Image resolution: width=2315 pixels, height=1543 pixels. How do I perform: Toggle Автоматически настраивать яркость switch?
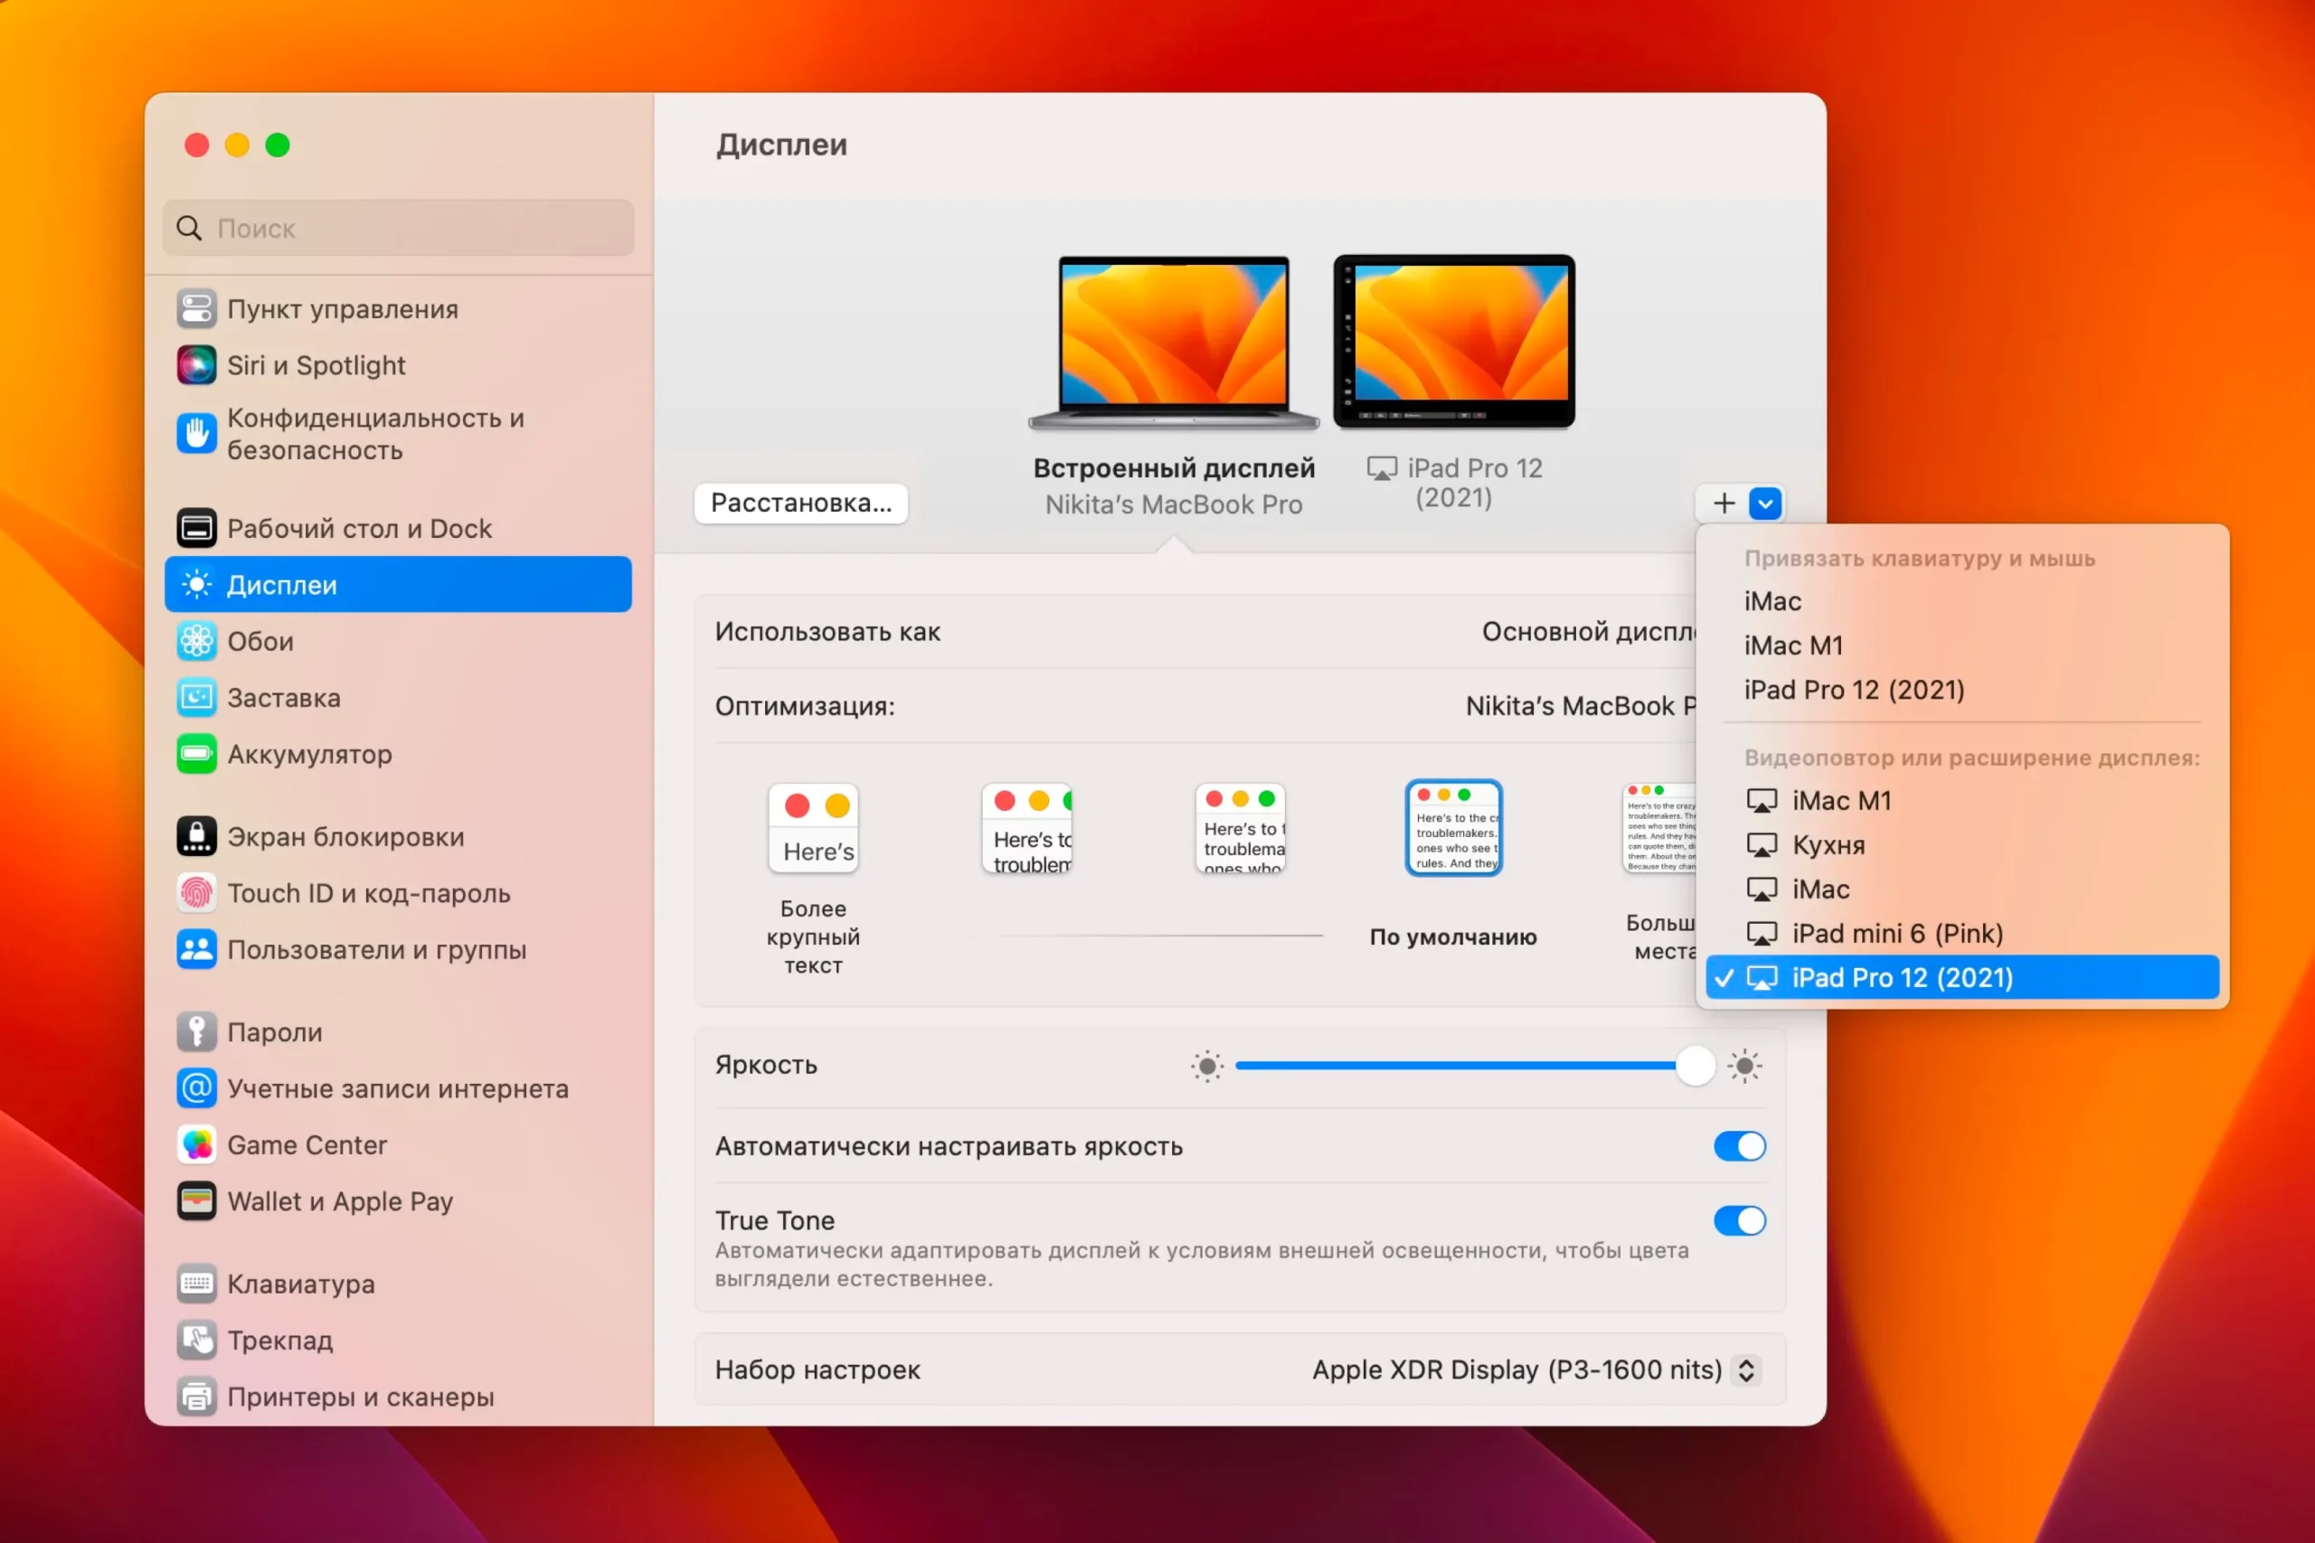[x=1738, y=1146]
